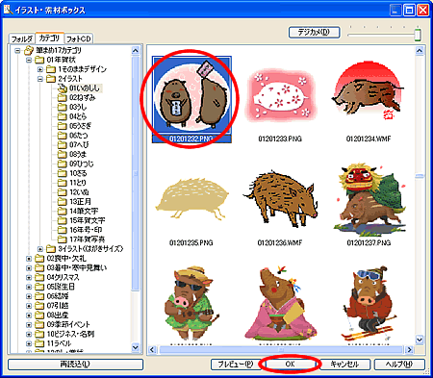Image resolution: width=433 pixels, height=378 pixels.
Task: Collapse the 筆まめ17カテゴリ root node
Action: point(17,50)
